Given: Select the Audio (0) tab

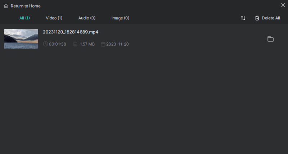Looking at the screenshot, I should (87, 18).
